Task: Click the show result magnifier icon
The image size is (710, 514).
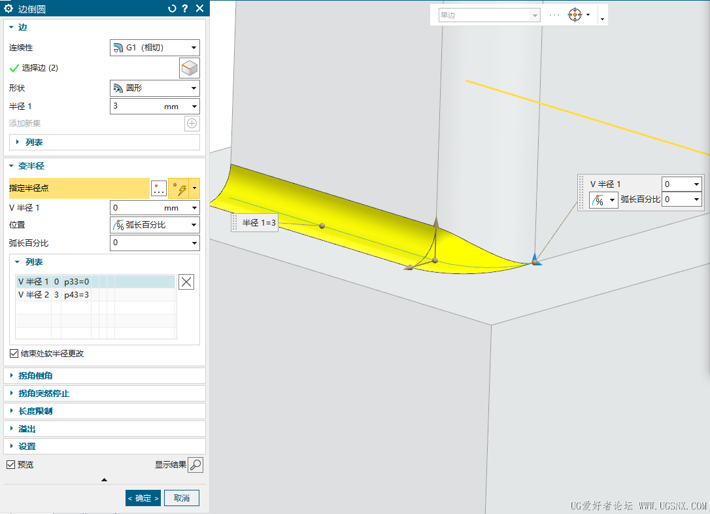Action: pos(195,465)
